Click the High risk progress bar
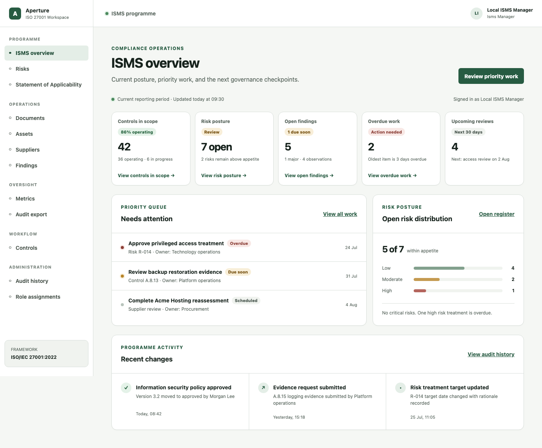Viewport: 542px width, 448px height. 458,291
